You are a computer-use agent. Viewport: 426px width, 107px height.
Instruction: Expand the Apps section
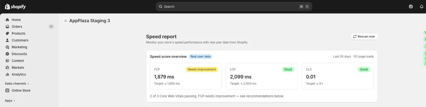[10, 101]
